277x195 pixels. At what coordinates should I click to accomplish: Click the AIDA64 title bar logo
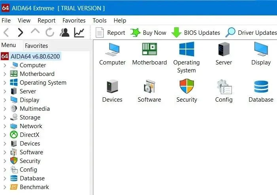pos(5,8)
